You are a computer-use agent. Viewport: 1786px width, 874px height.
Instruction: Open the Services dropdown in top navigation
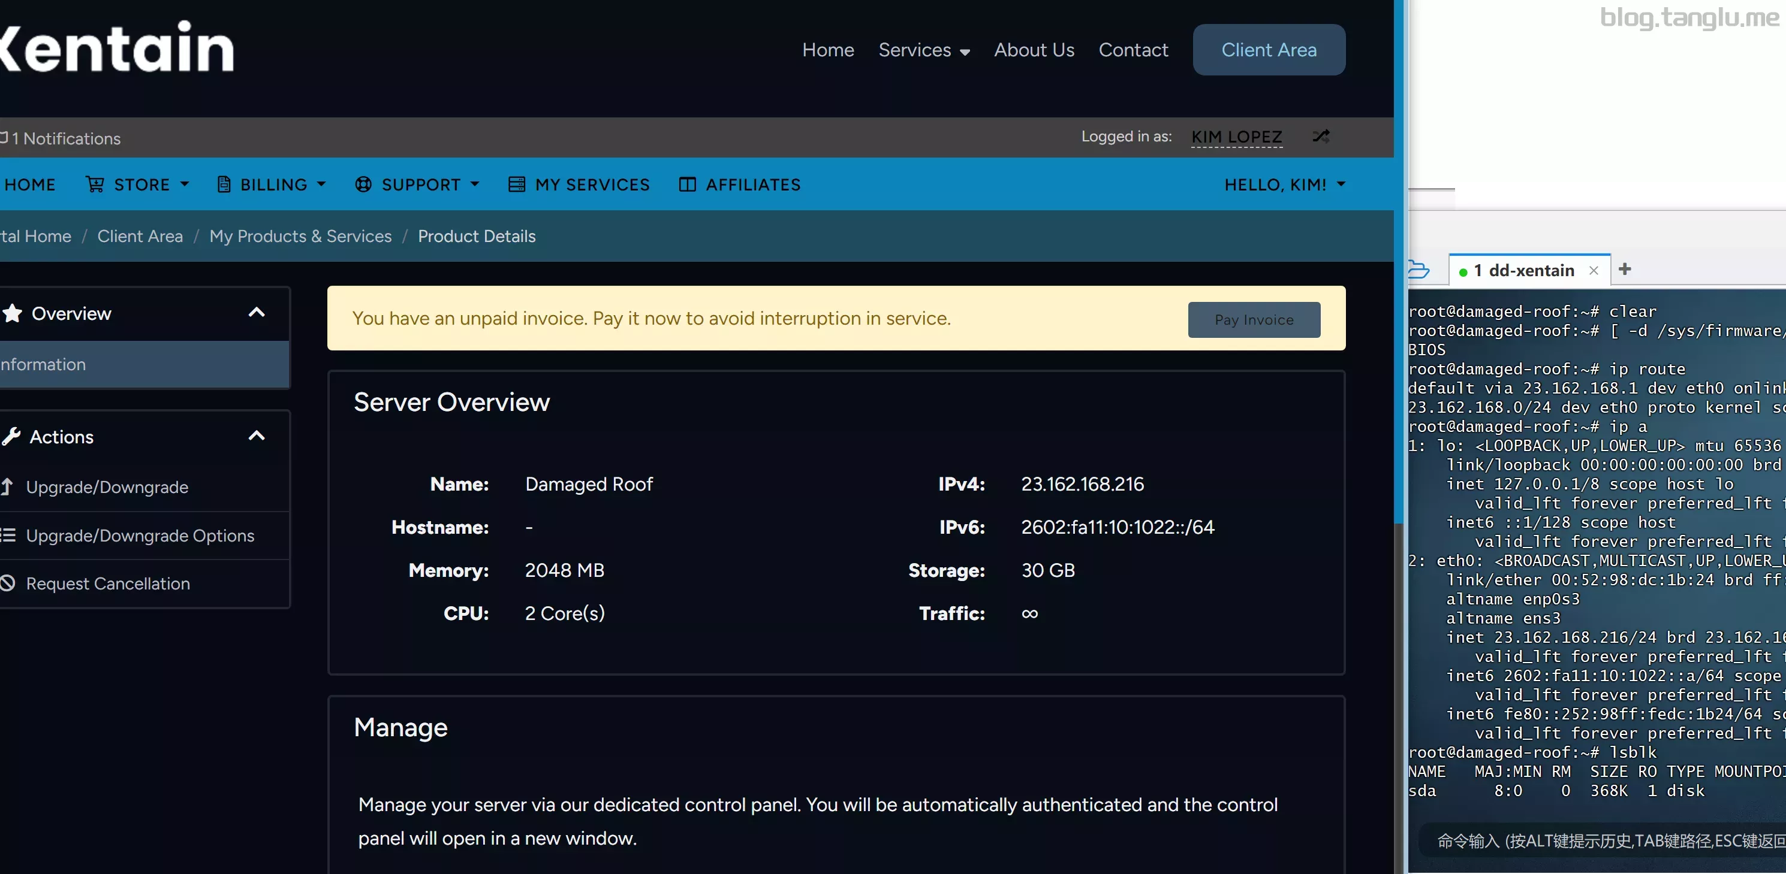923,50
